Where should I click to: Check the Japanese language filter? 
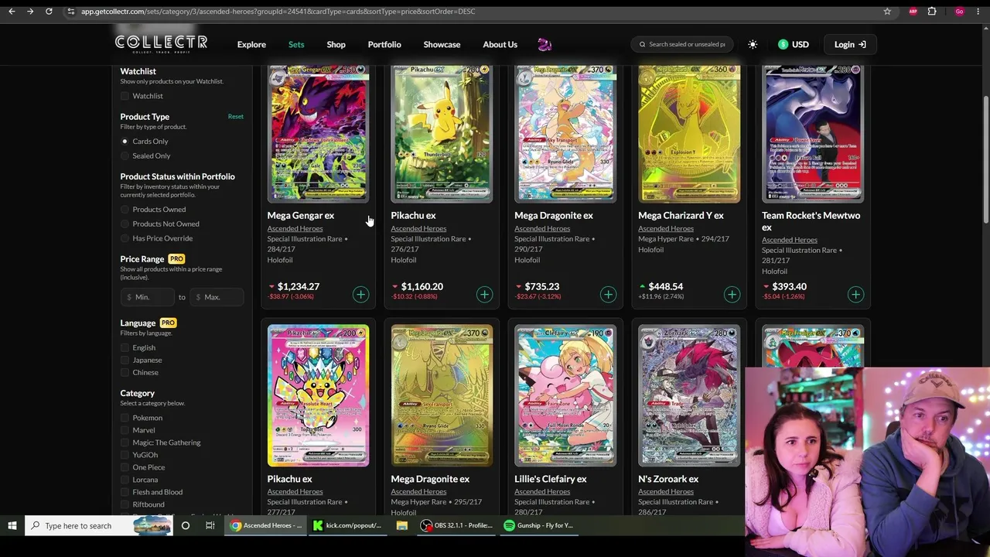tap(125, 361)
